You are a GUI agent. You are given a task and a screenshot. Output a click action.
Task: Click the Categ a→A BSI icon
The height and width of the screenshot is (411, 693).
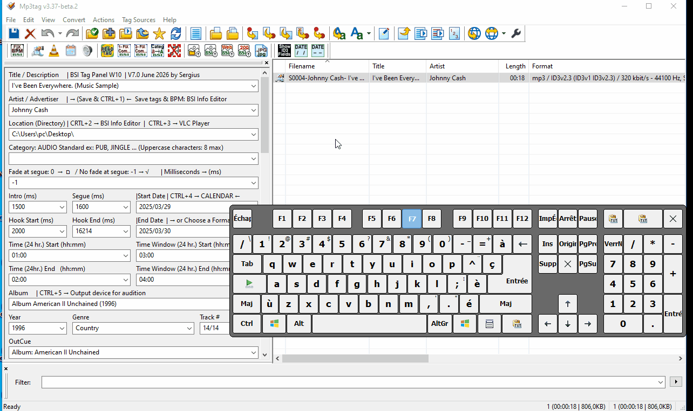[x=158, y=51]
